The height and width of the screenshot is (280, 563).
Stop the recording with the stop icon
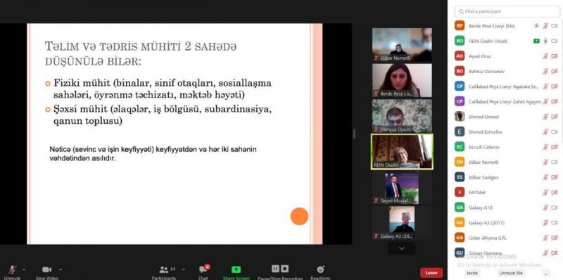pos(285,269)
